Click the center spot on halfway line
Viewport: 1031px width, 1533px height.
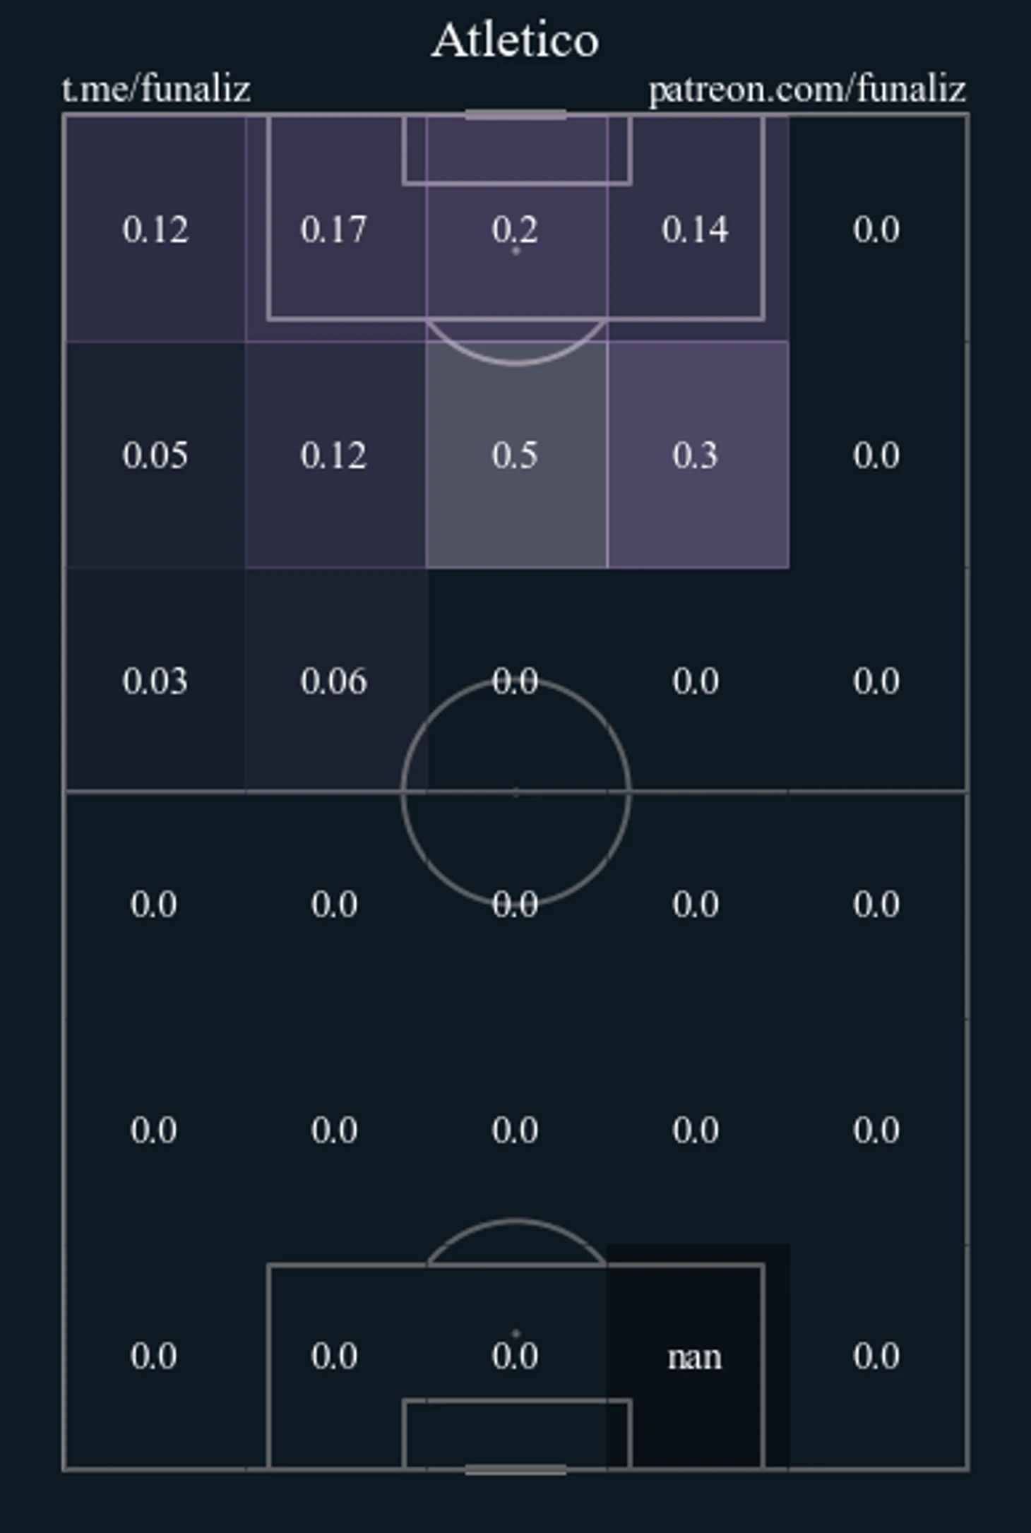[x=516, y=792]
